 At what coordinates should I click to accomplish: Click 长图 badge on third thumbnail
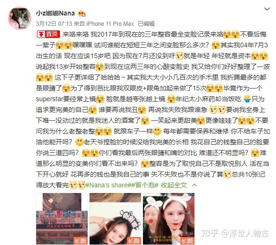pyautogui.click(x=187, y=241)
